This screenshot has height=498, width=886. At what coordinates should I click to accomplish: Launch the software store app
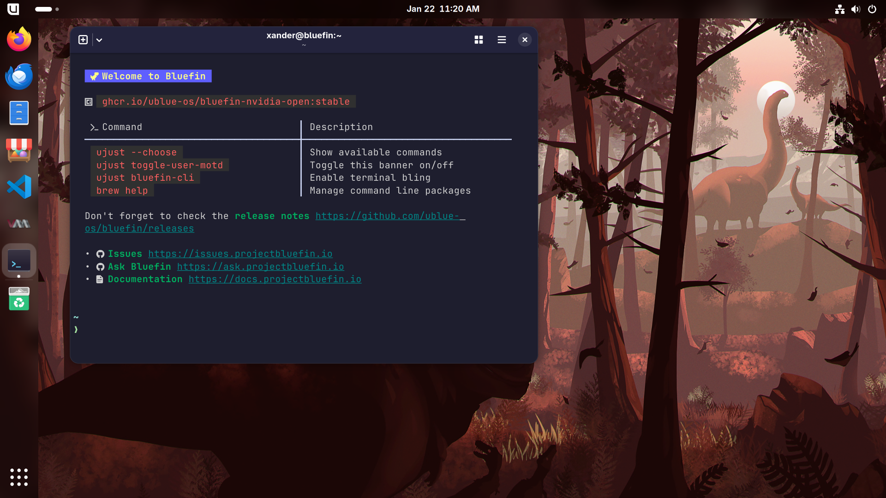tap(19, 150)
